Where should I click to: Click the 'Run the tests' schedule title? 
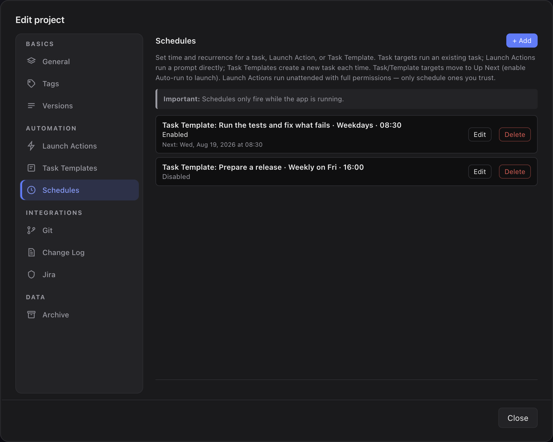(282, 125)
